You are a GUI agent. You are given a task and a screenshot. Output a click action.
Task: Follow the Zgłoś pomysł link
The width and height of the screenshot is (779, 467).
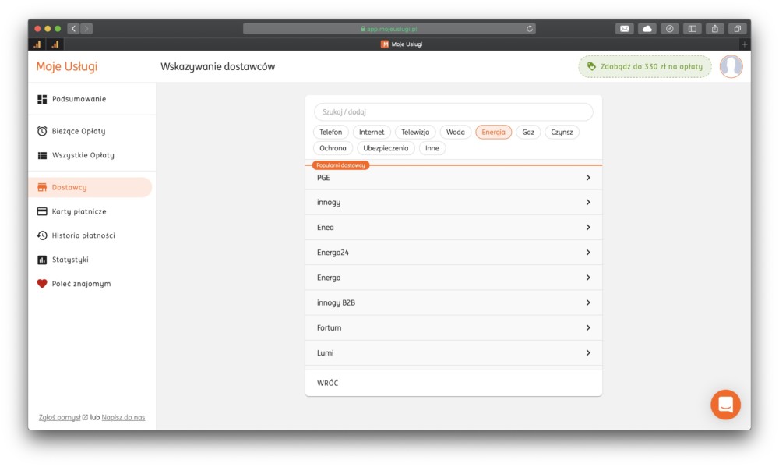click(60, 417)
